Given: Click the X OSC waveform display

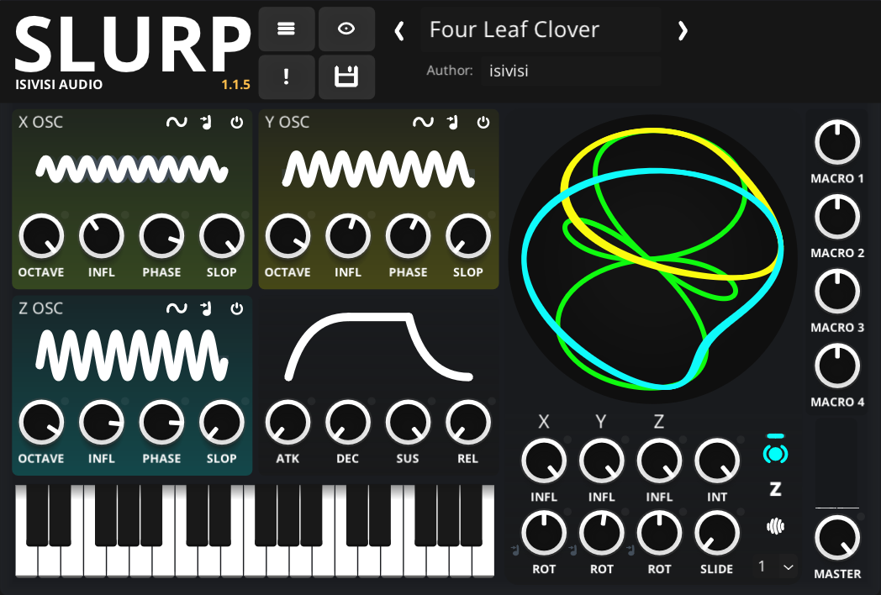Looking at the screenshot, I should tap(132, 169).
